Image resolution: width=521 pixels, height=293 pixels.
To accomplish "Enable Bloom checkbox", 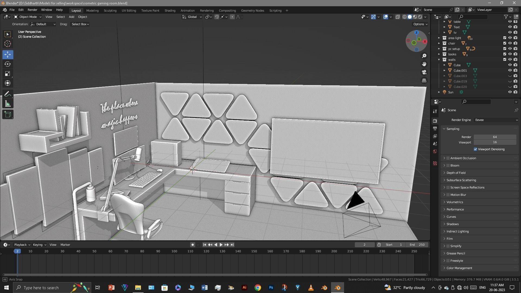I will click(448, 165).
